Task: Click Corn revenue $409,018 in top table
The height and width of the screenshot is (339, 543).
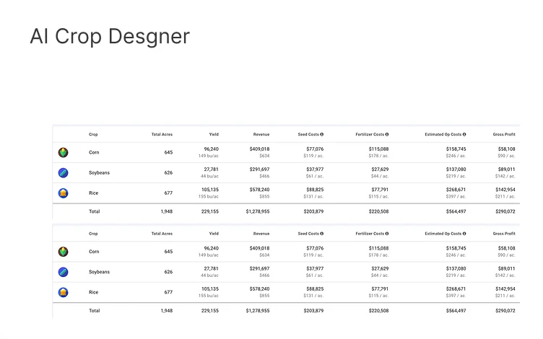Action: click(259, 149)
